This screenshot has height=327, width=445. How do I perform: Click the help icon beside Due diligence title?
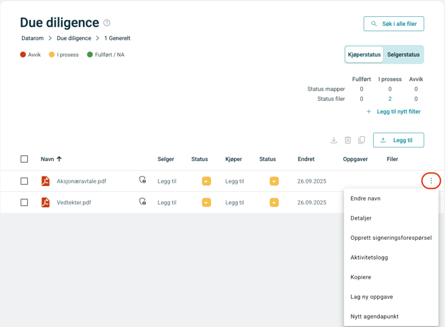107,23
